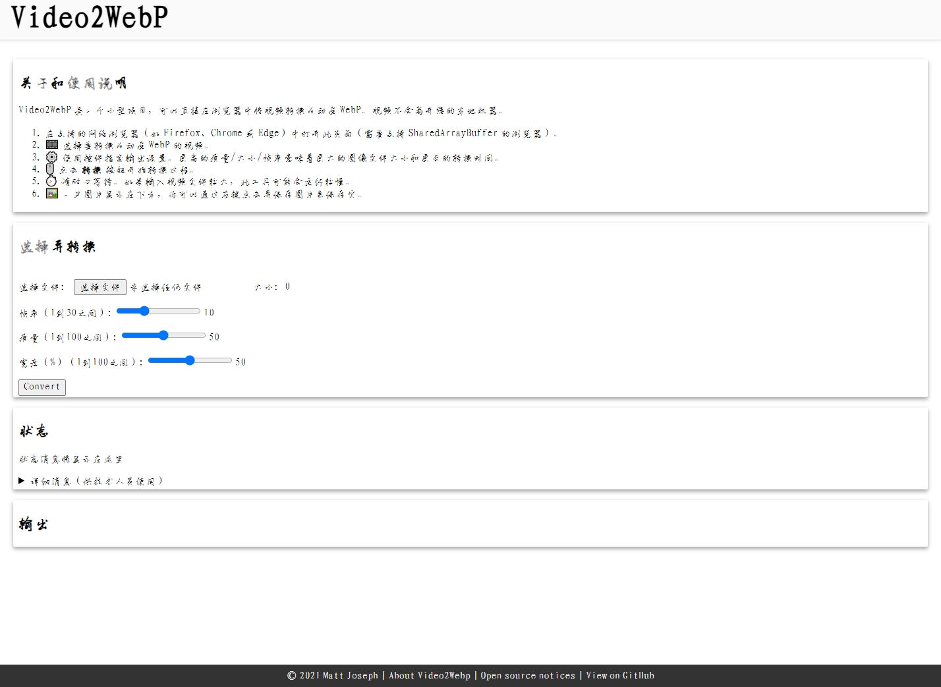Click the status message line under 状态
This screenshot has height=687, width=941.
pos(71,459)
